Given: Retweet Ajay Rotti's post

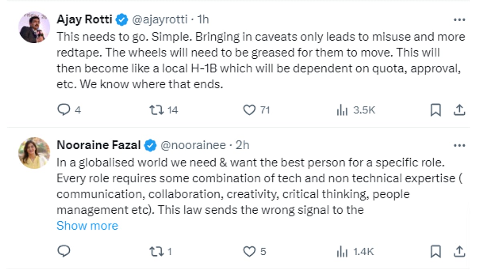Looking at the screenshot, I should click(155, 110).
